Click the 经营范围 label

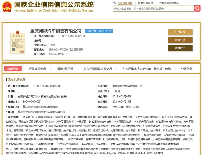coord(13,117)
